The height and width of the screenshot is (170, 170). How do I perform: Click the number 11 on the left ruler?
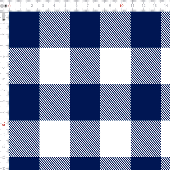click(x=4, y=135)
